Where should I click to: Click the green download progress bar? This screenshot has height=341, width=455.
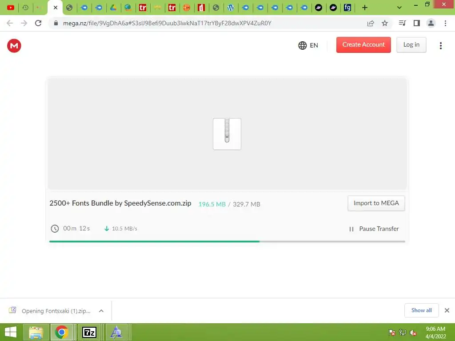point(154,241)
